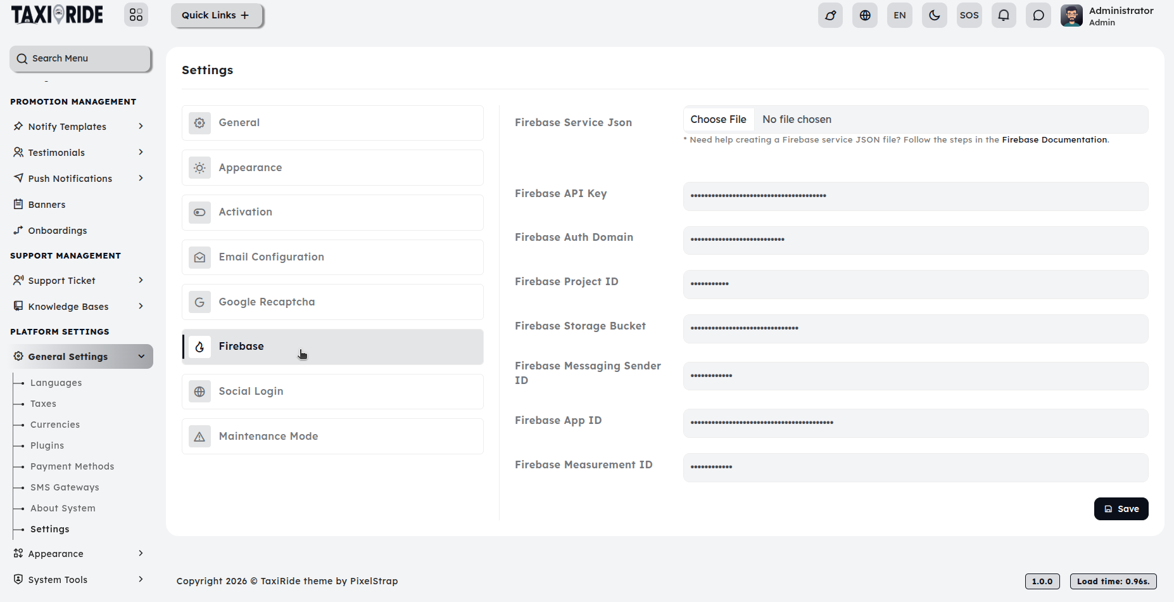The image size is (1174, 602).
Task: Click Choose File for Firebase Service Json
Action: click(x=718, y=120)
